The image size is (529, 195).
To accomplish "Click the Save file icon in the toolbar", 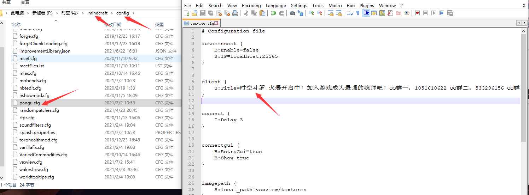I will point(203,13).
